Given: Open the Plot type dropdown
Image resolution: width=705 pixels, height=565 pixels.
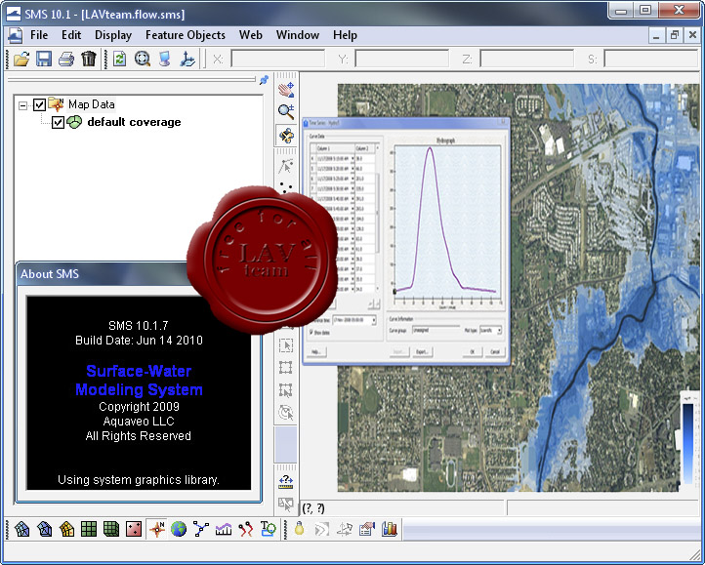Looking at the screenshot, I should (x=499, y=330).
